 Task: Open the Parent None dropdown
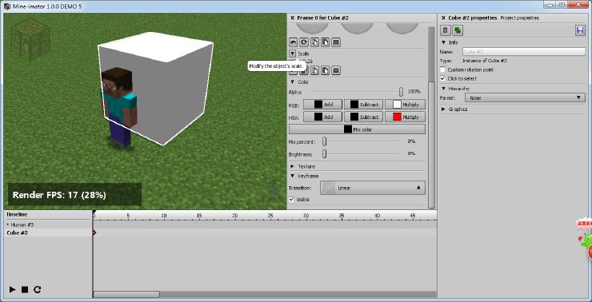(x=525, y=98)
